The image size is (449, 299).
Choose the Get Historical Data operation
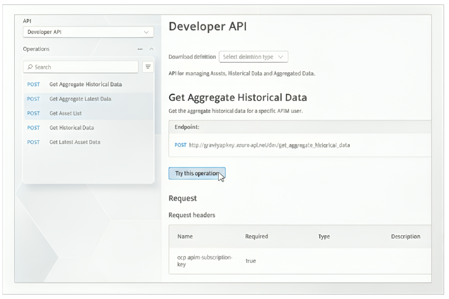(x=71, y=128)
